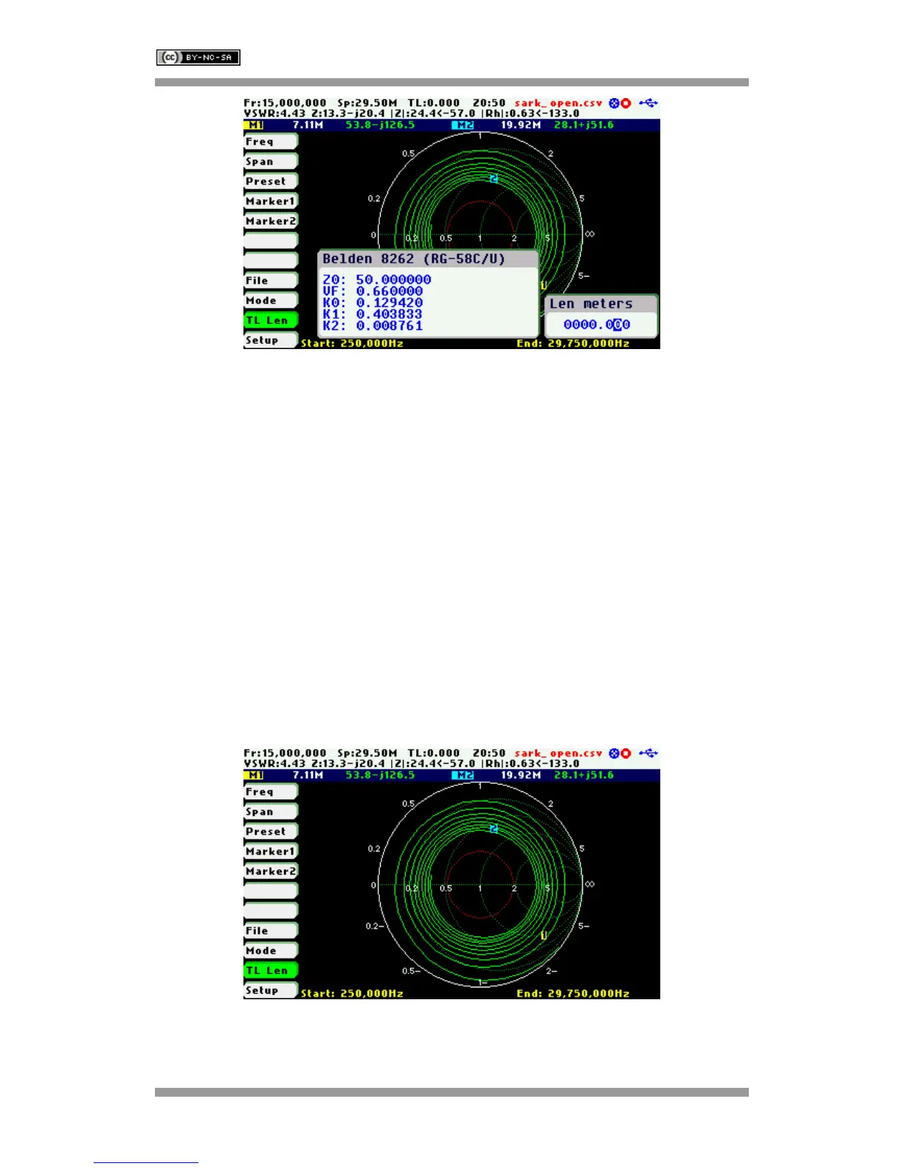This screenshot has width=903, height=1169.
Task: Click the sark_open.csv filename in the upper screenshot
Action: (558, 103)
